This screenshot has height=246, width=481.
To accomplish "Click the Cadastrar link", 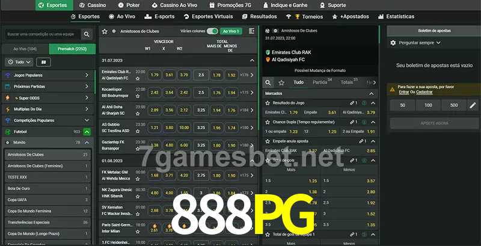I will 424,92.
